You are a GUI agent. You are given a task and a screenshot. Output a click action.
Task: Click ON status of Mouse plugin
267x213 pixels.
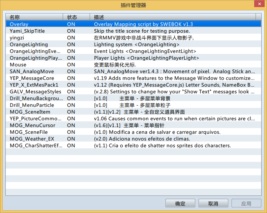tap(71, 65)
